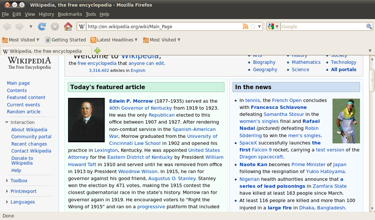Open the History menu
The width and height of the screenshot is (375, 220).
[46, 14]
